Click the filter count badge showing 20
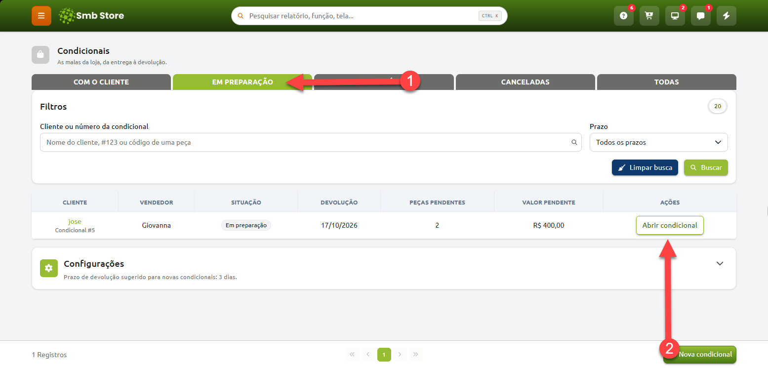Image resolution: width=768 pixels, height=368 pixels. (718, 106)
